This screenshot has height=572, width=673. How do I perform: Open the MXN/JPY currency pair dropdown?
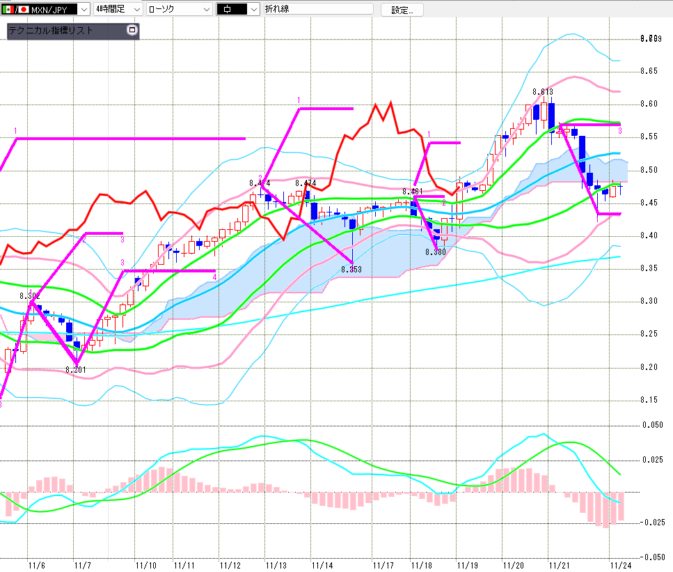pos(84,10)
